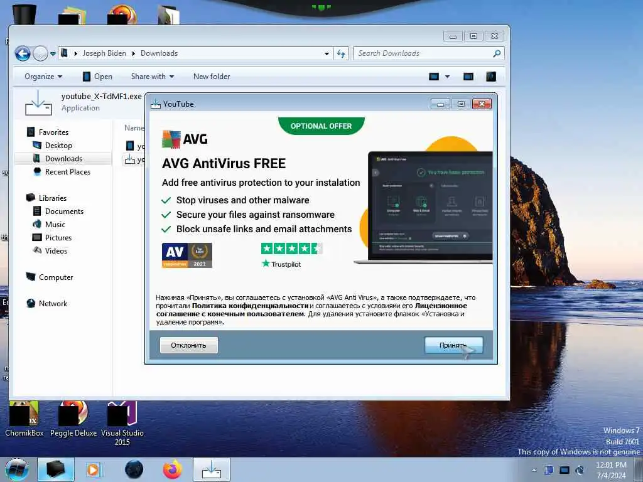This screenshot has height=482, width=643.
Task: Click the AV Comparatives 2023 badge
Action: tap(187, 255)
